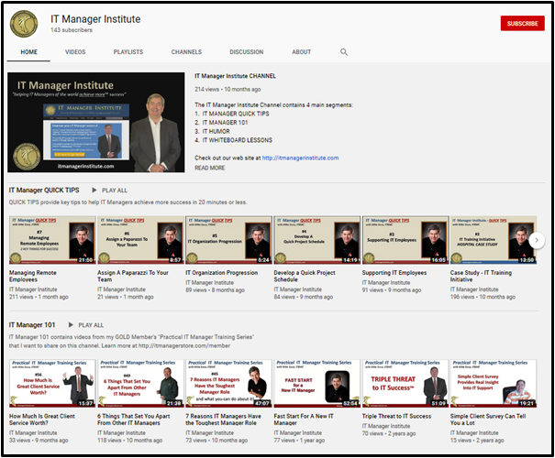This screenshot has height=458, width=555.
Task: Click PLAY ALL for IT Manager QUICK TIPS
Action: pyautogui.click(x=115, y=191)
